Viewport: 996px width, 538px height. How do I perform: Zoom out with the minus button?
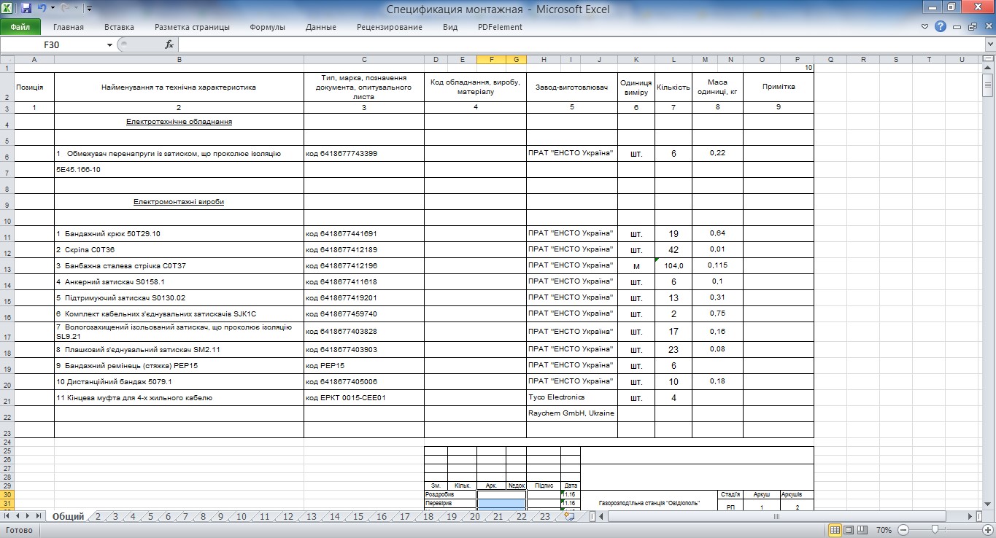(903, 530)
